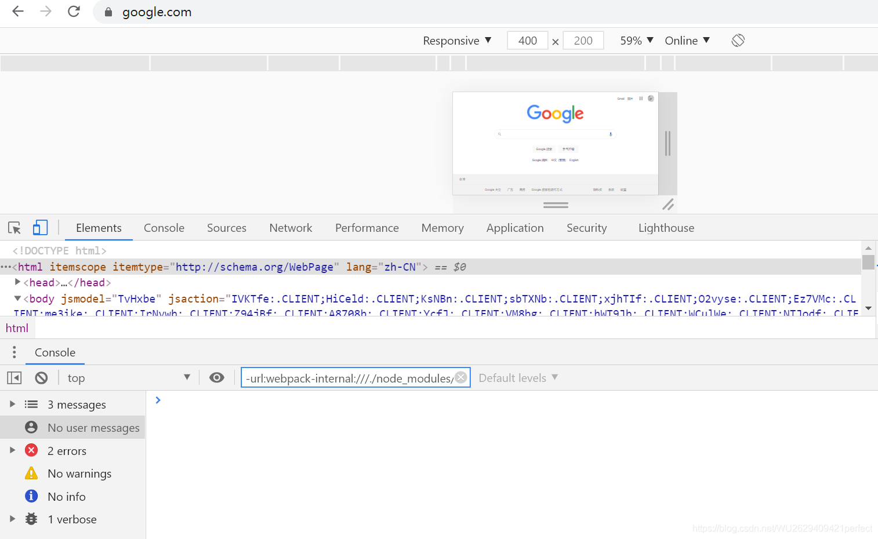Viewport: 878px width, 539px height.
Task: Click the live expression eye icon
Action: pyautogui.click(x=217, y=378)
